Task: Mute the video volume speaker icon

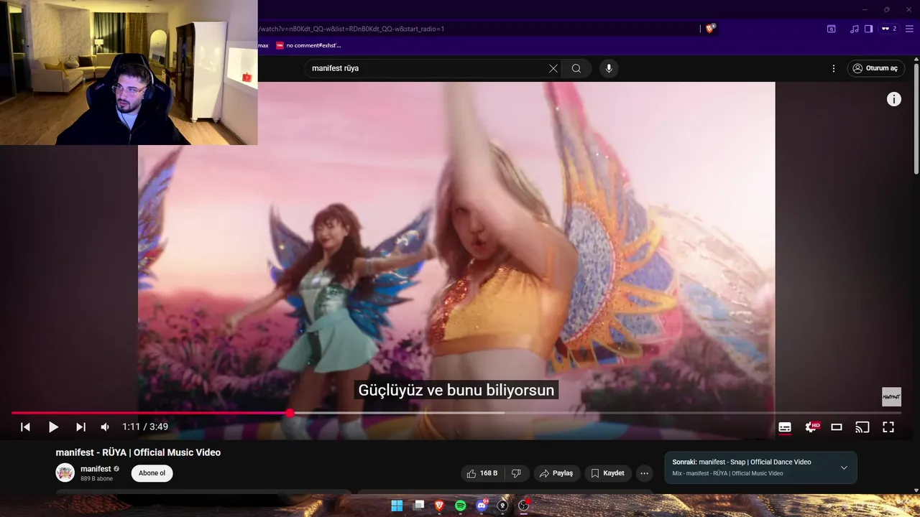Action: [x=105, y=427]
